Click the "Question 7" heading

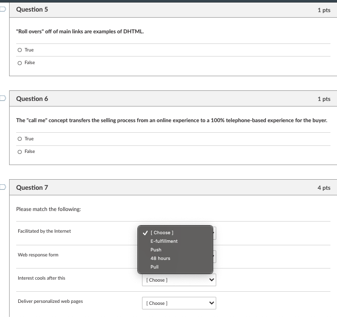coord(32,188)
